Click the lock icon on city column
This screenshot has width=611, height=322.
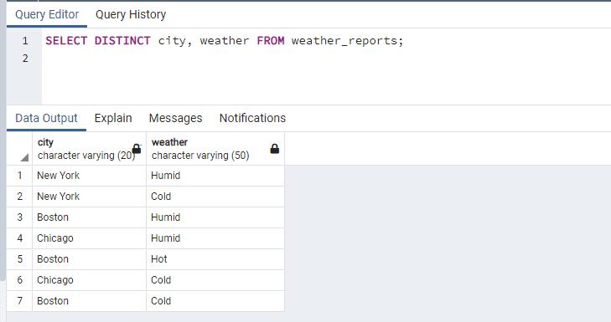[137, 149]
